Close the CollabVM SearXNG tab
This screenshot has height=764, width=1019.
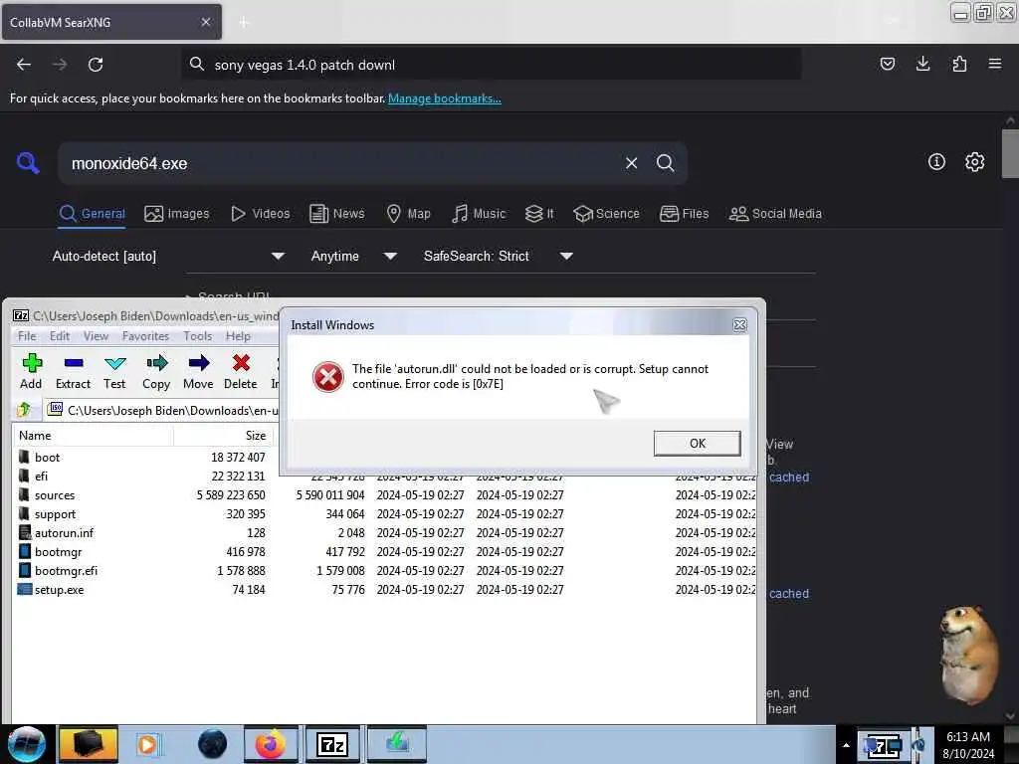205,22
